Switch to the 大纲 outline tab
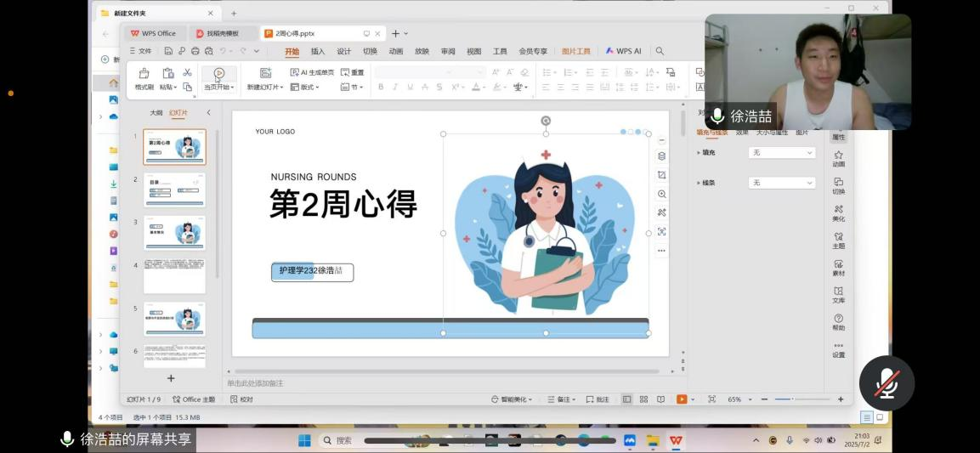The height and width of the screenshot is (453, 980). [x=156, y=113]
